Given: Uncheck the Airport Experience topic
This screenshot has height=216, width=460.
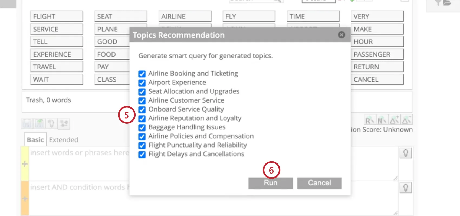Looking at the screenshot, I should point(142,83).
